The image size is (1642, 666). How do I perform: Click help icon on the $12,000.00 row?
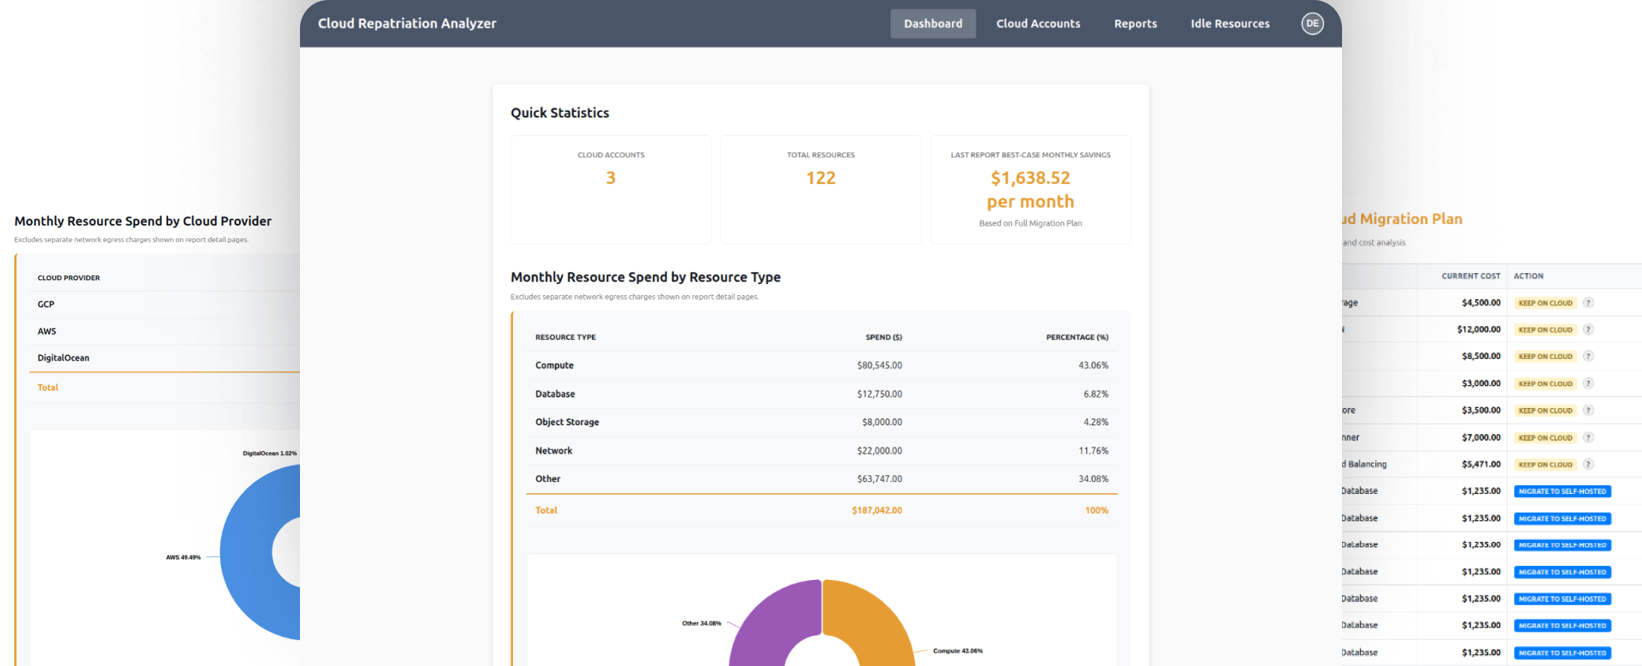click(x=1588, y=330)
